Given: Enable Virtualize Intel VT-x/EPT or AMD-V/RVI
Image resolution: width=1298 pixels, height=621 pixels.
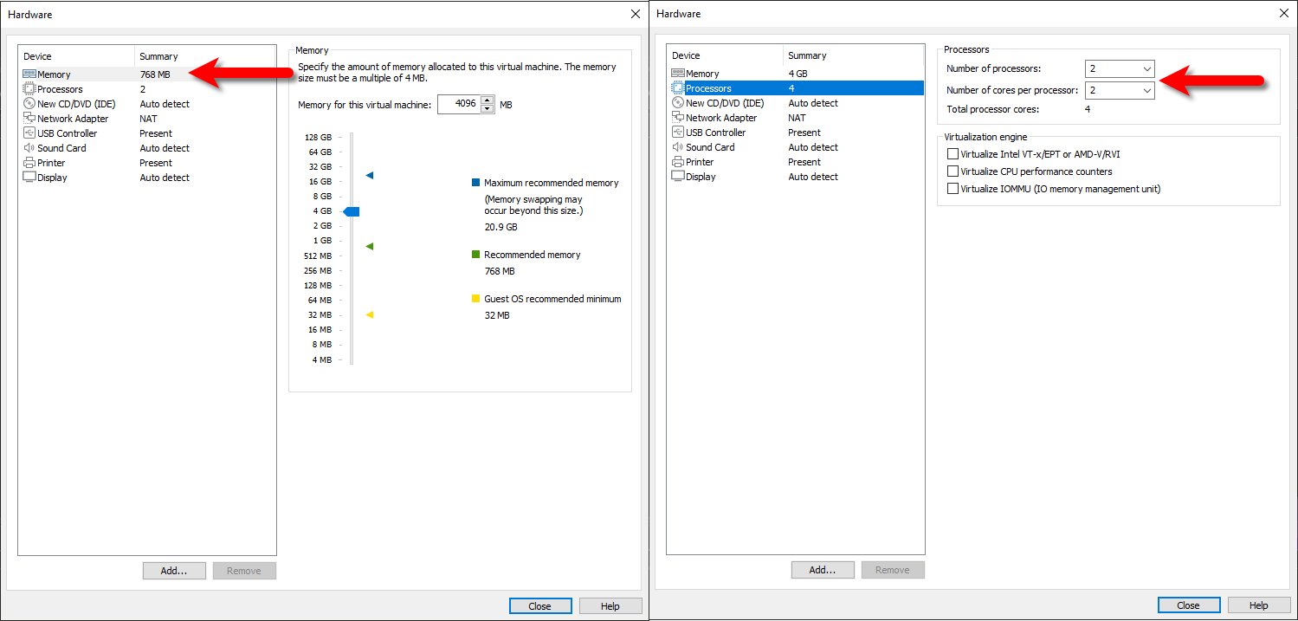Looking at the screenshot, I should tap(953, 154).
